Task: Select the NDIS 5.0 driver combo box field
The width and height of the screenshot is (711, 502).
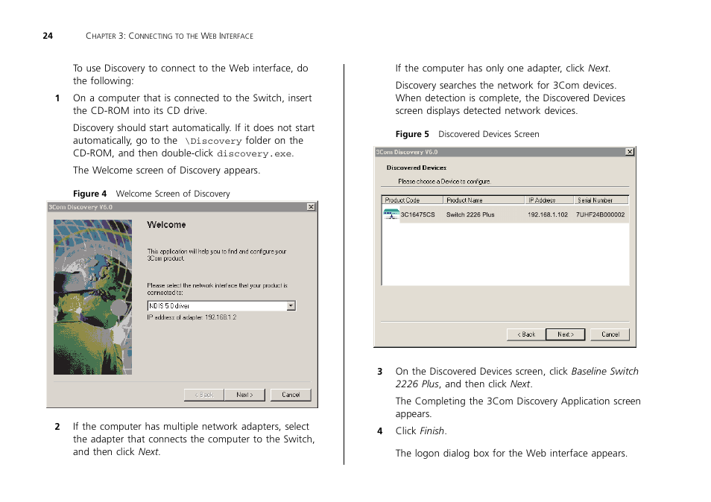Action: (221, 306)
